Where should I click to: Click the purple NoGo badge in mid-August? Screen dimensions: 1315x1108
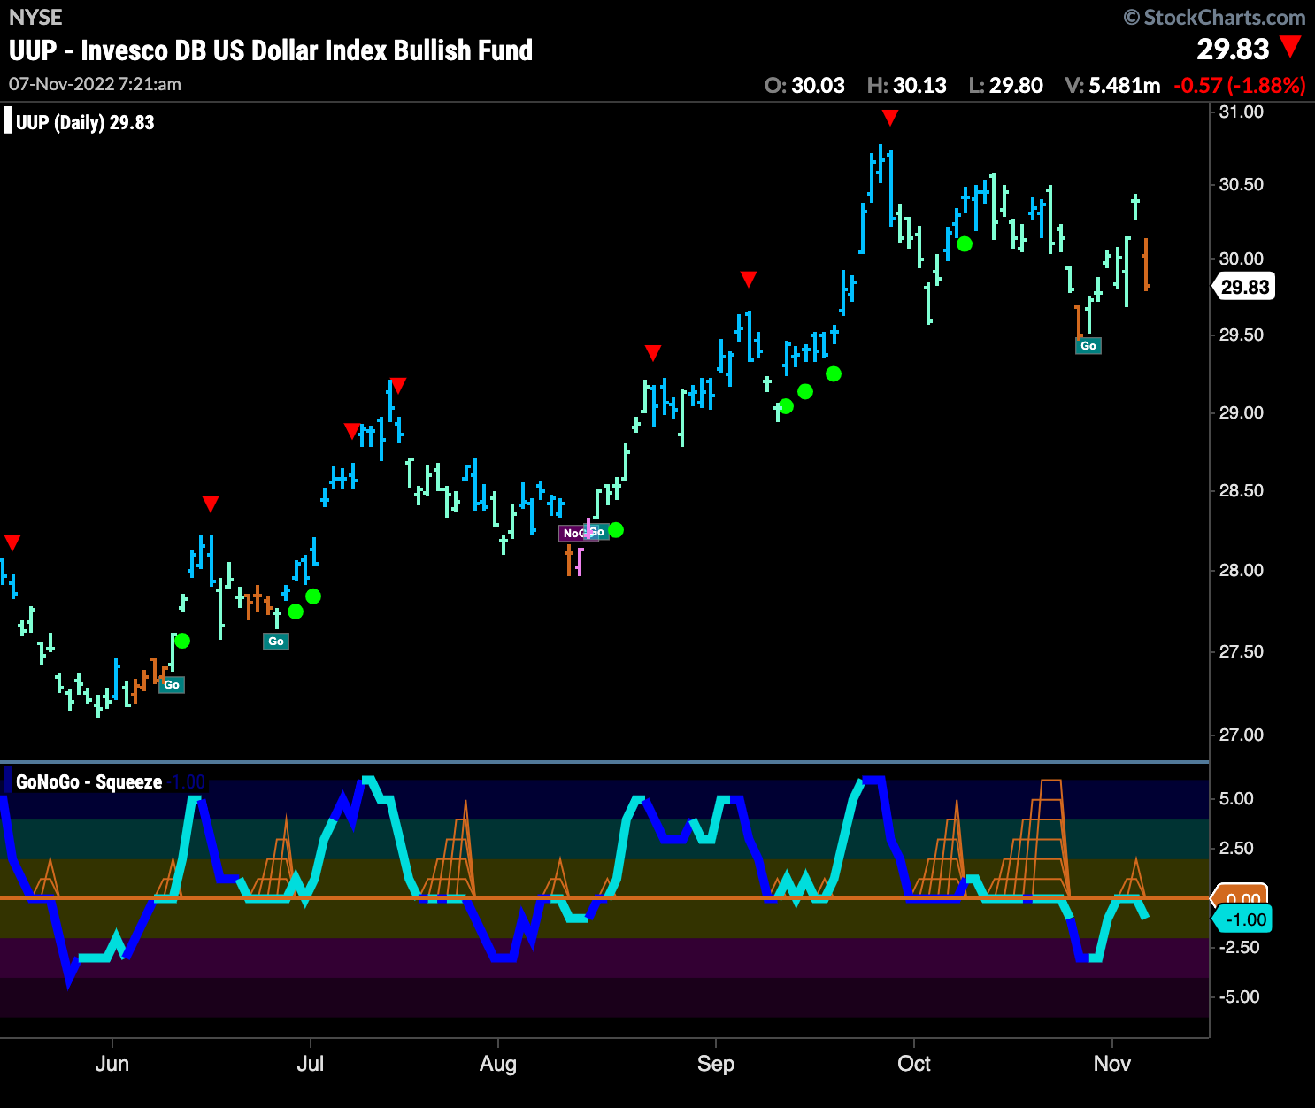[x=573, y=534]
